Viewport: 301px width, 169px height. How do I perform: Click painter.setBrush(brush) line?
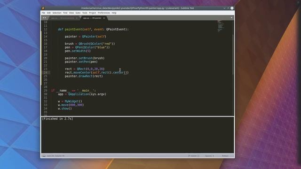(85, 58)
